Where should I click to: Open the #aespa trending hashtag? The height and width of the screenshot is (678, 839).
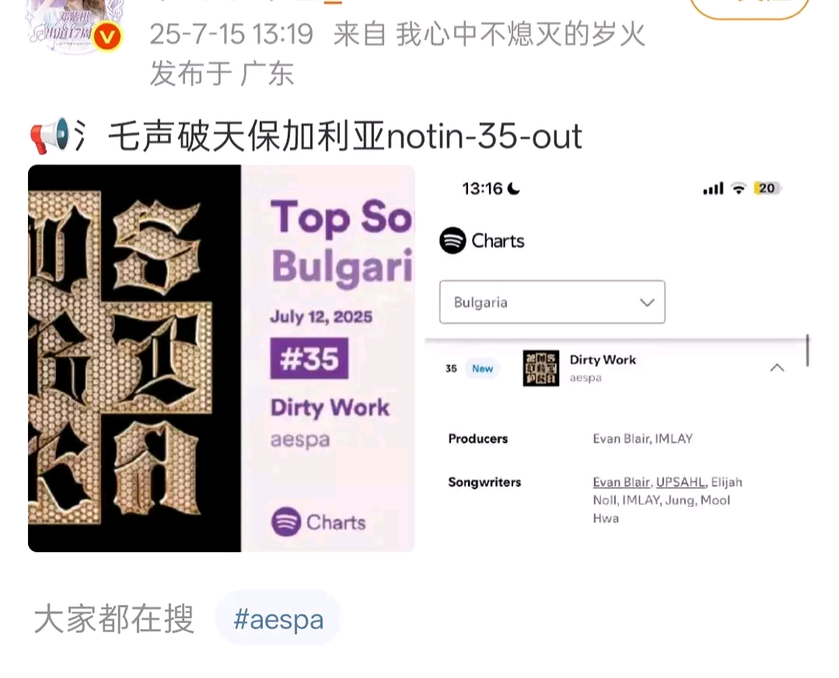point(278,619)
